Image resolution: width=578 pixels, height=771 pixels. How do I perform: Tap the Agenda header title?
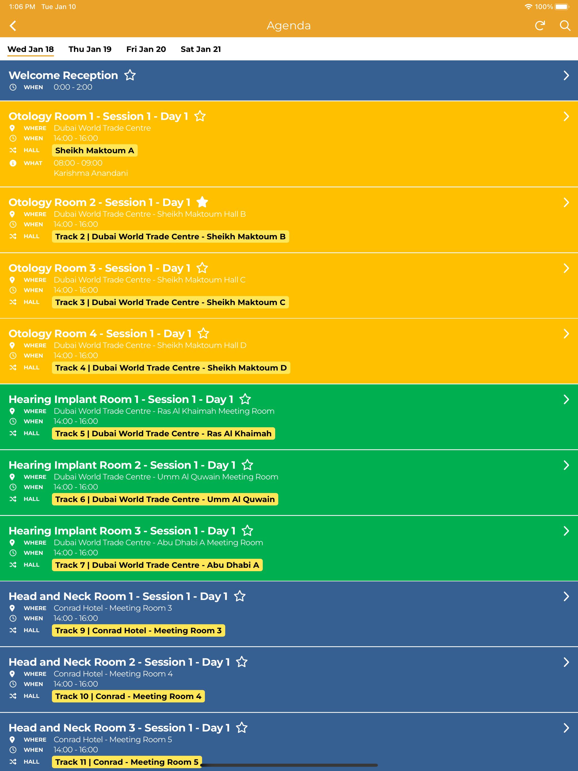(x=289, y=26)
